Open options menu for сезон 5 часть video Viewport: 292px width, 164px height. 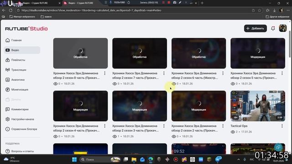point(282,73)
